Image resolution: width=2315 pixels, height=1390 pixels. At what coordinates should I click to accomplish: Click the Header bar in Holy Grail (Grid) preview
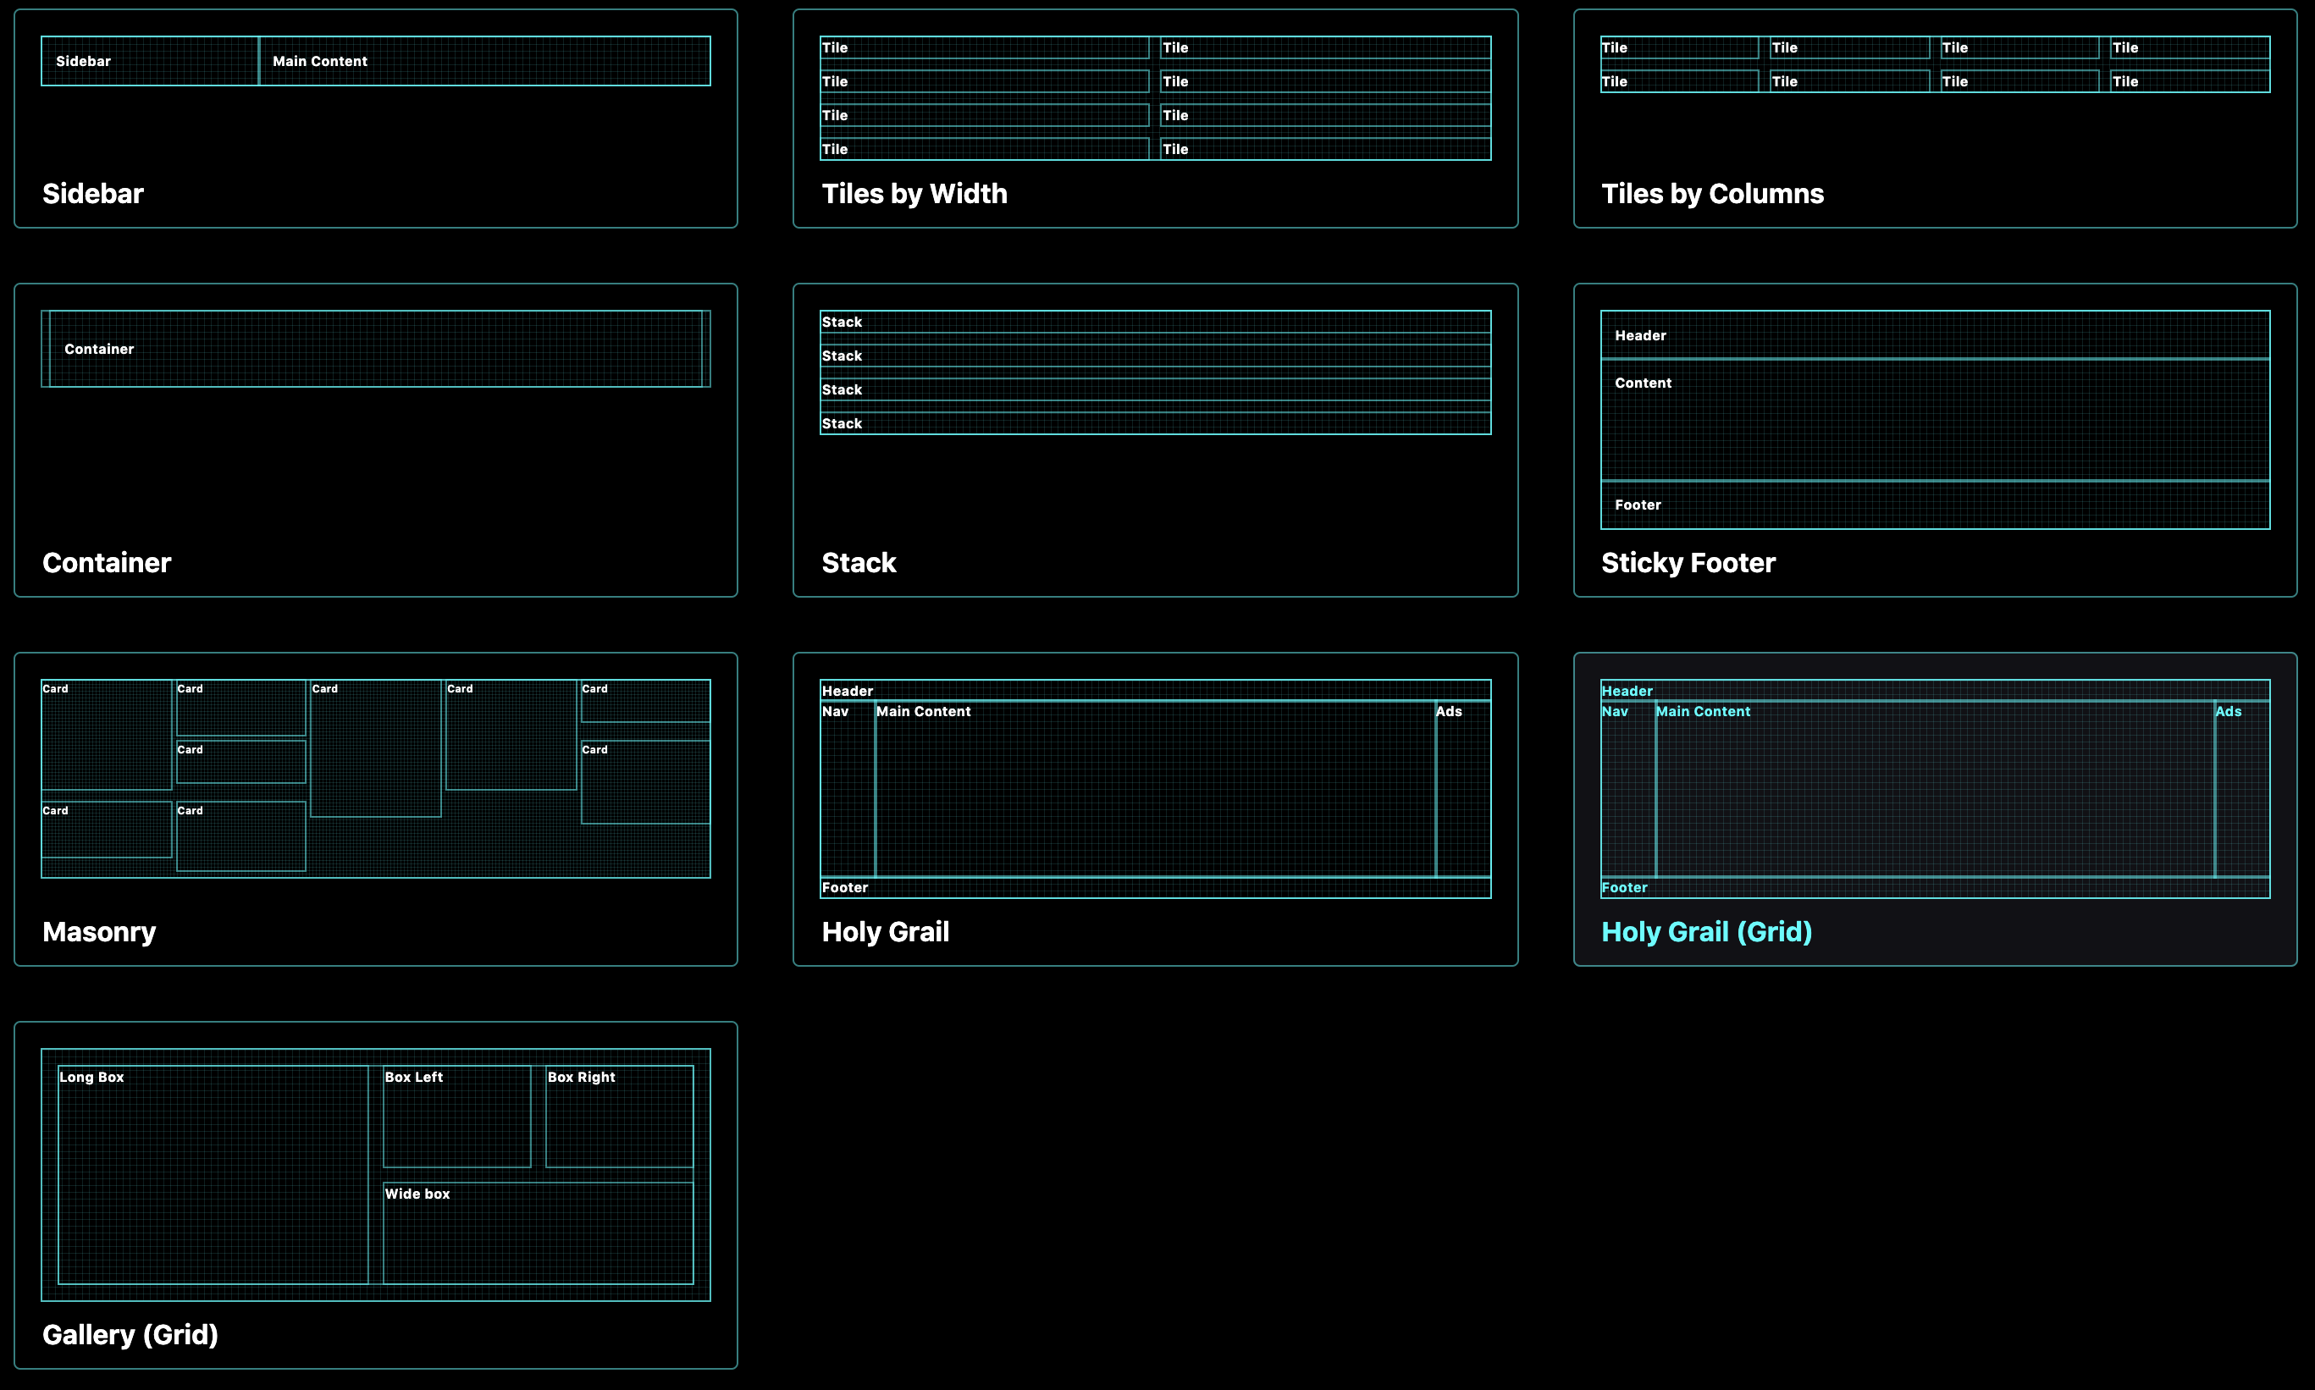coord(1936,690)
